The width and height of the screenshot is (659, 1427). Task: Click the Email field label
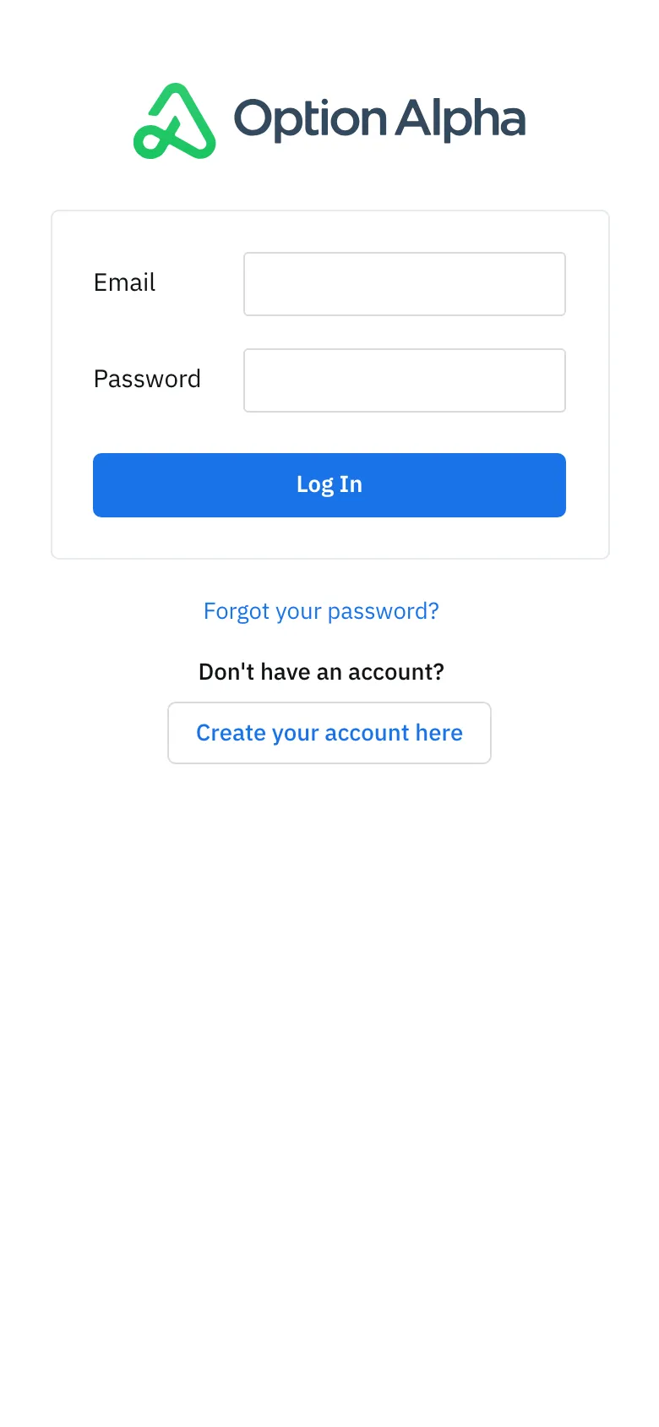pos(124,282)
